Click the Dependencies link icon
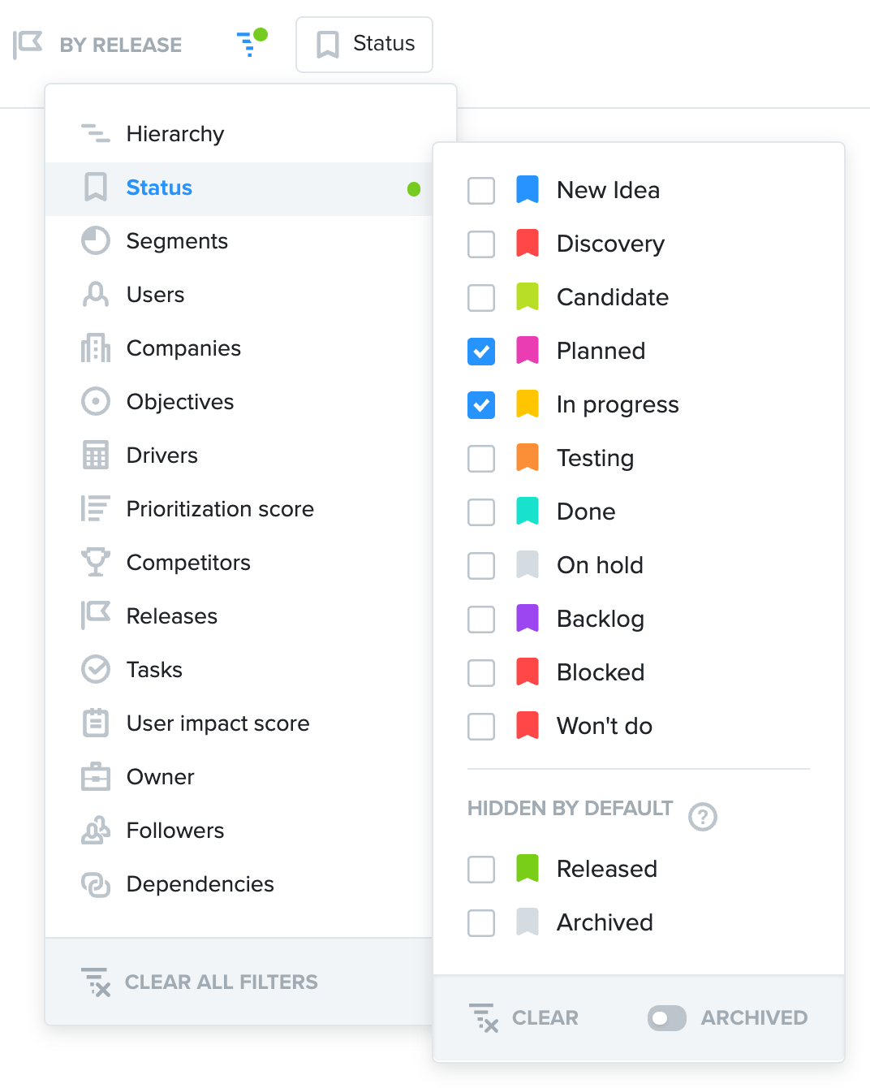870x1088 pixels. [x=96, y=884]
